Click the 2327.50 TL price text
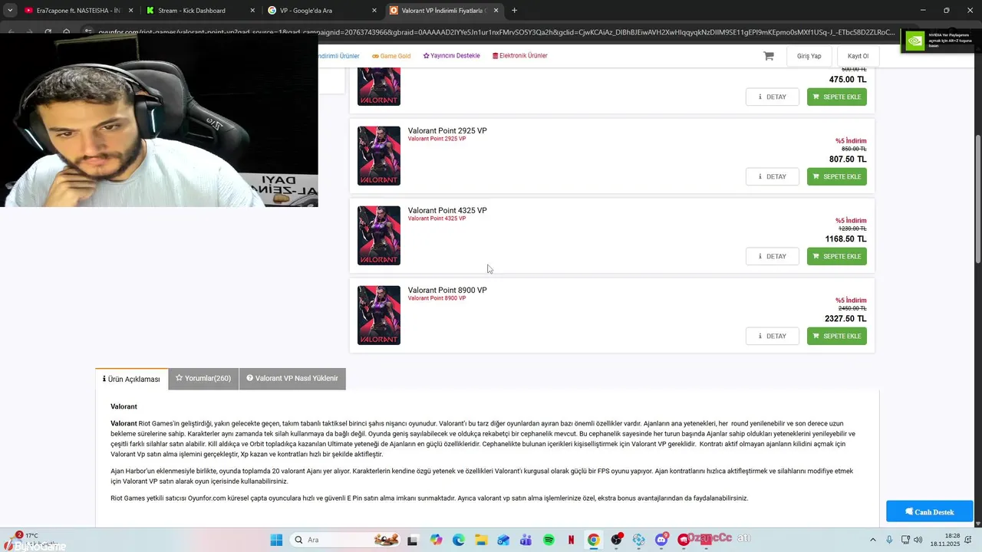Screen dimensions: 982x552 point(845,318)
